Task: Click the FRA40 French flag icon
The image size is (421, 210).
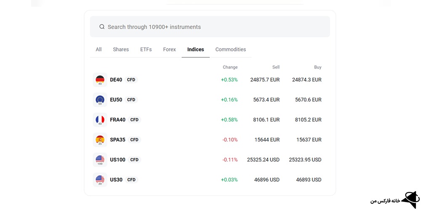Action: [100, 120]
